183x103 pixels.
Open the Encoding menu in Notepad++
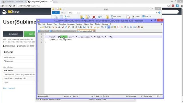62,24
